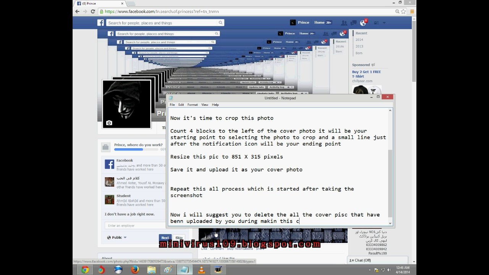Select Recent in the timeline navigator

point(361,33)
